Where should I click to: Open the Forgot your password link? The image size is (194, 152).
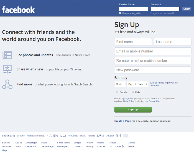pyautogui.click(x=162, y=13)
